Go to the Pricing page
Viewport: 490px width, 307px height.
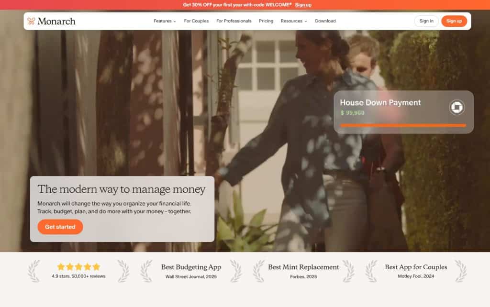coord(266,21)
